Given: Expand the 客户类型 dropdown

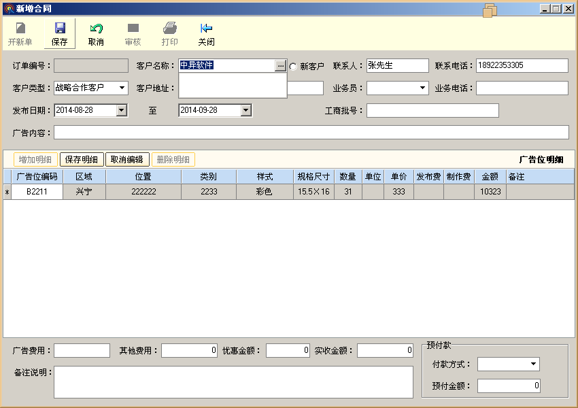Looking at the screenshot, I should (122, 88).
